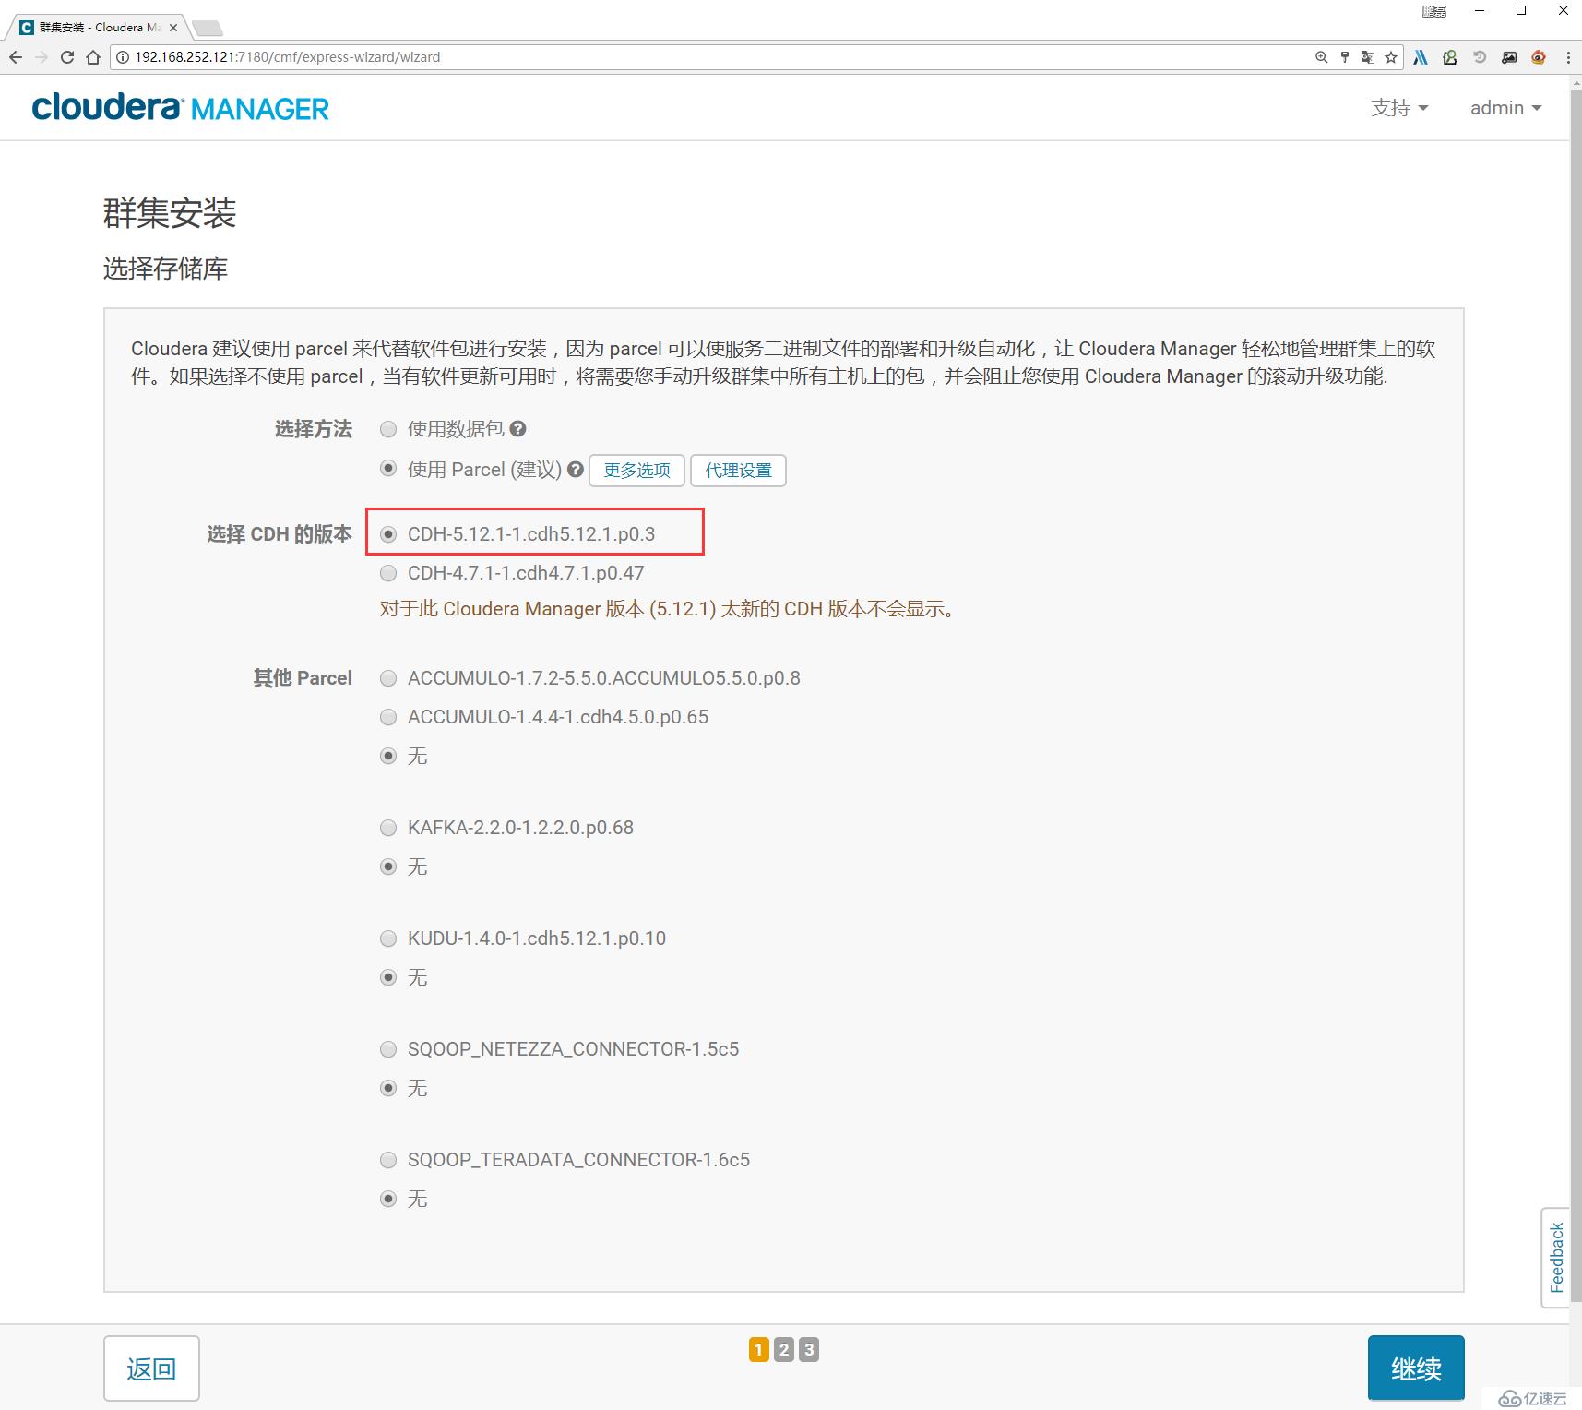Click the 代理设置 button

[738, 471]
